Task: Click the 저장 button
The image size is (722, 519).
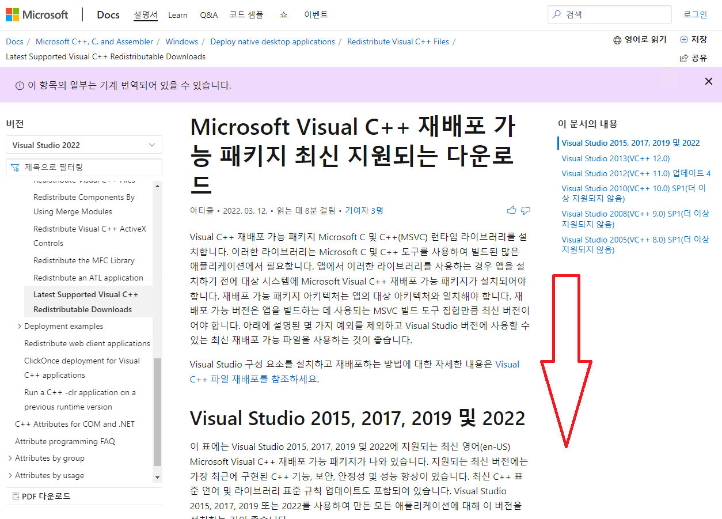Action: (x=693, y=40)
